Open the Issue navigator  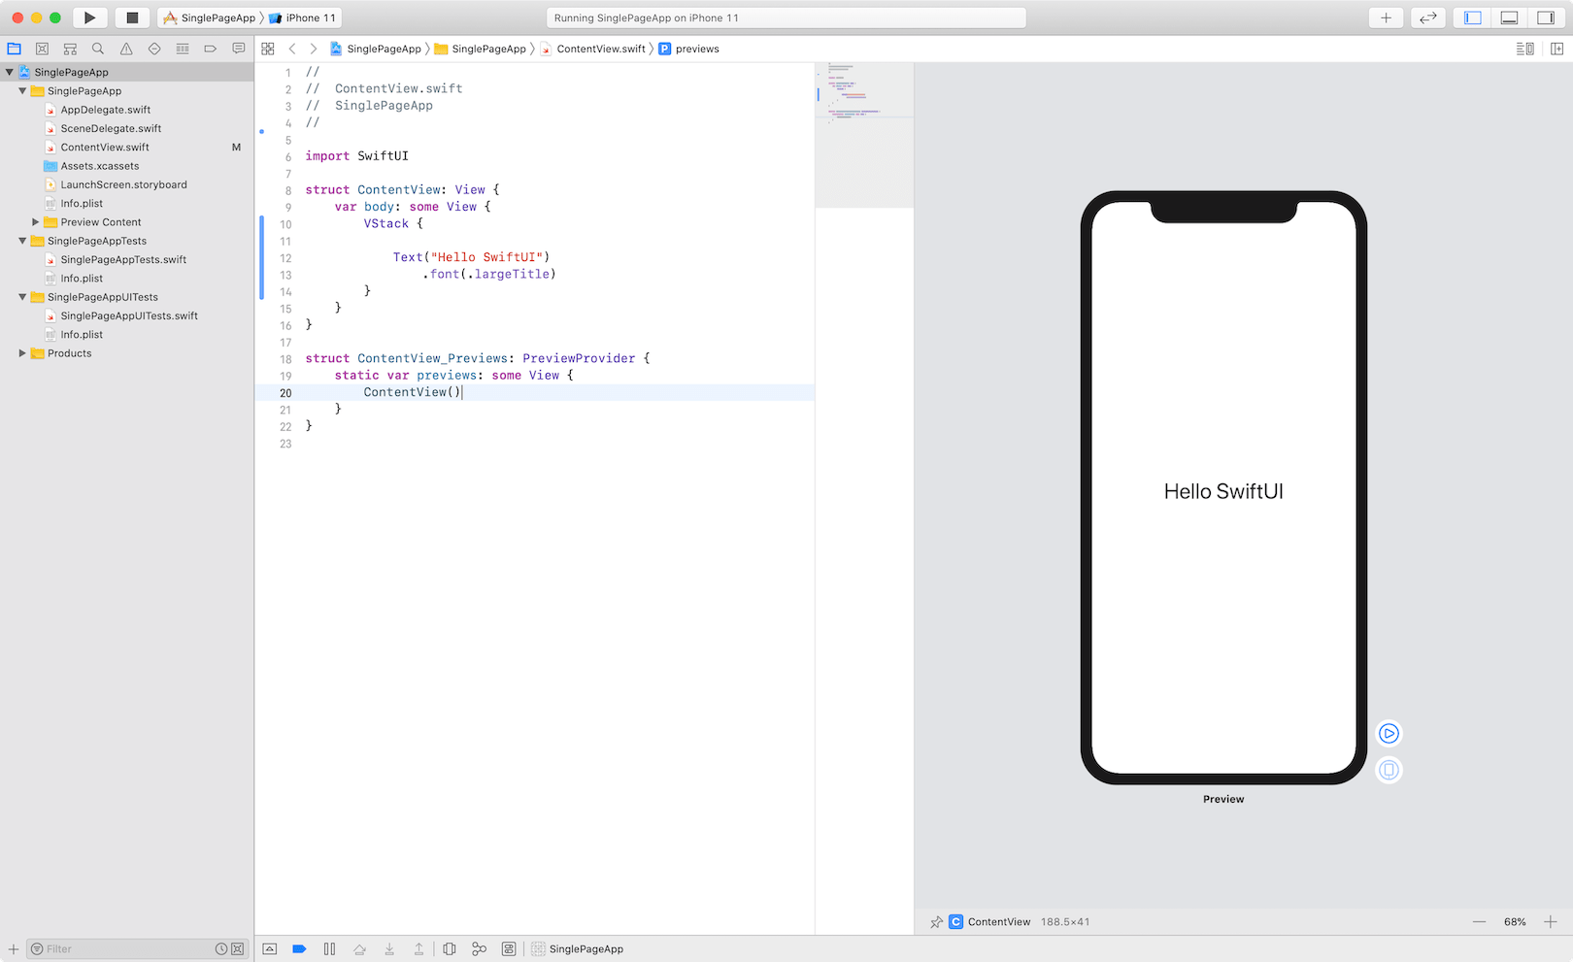tap(126, 49)
